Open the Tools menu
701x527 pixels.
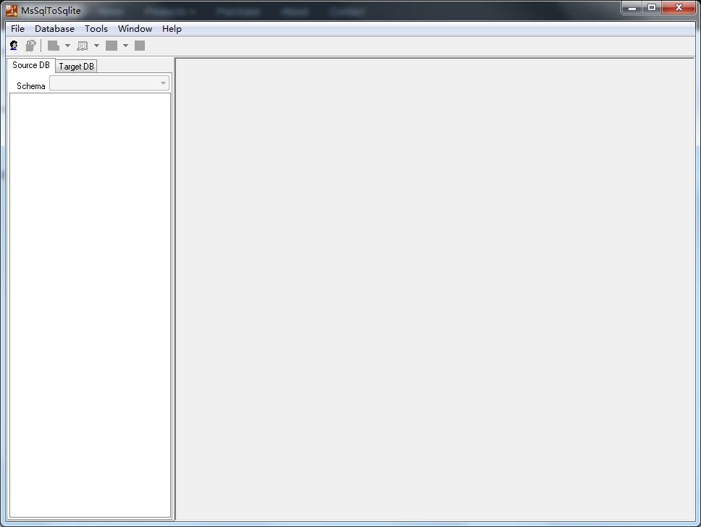click(96, 29)
